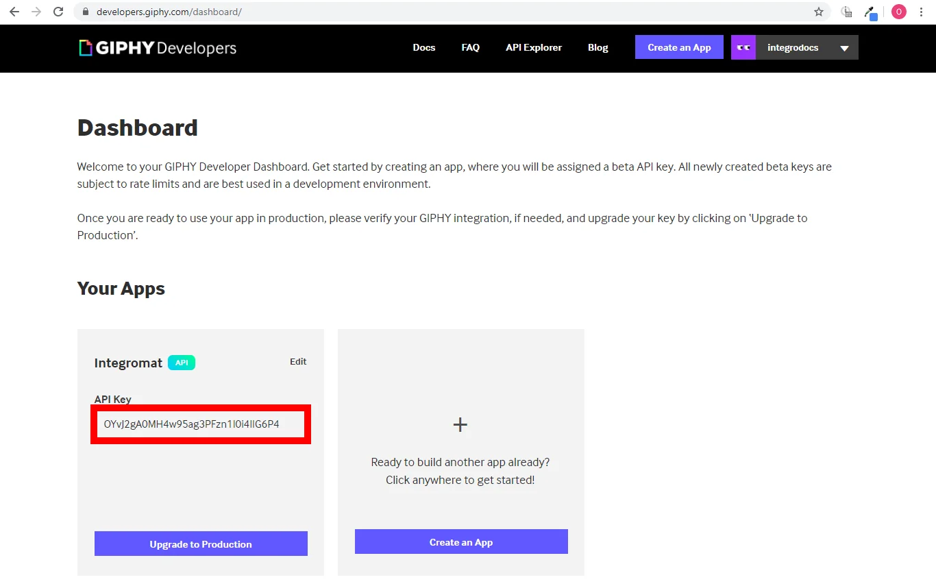Focus the browser address bar
The width and height of the screenshot is (936, 584).
pos(452,12)
